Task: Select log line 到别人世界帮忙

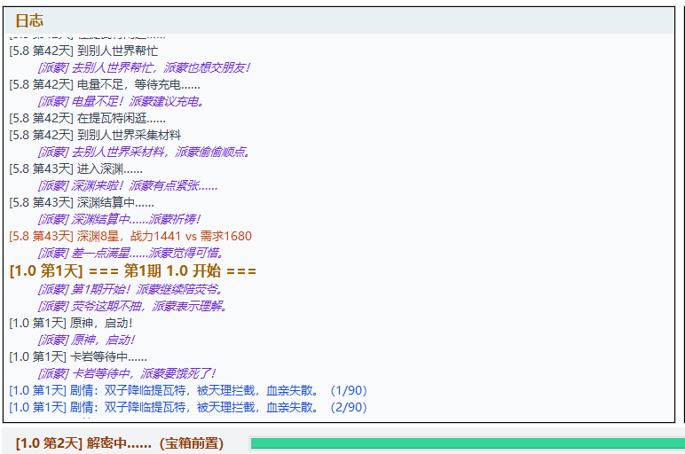Action: 83,51
